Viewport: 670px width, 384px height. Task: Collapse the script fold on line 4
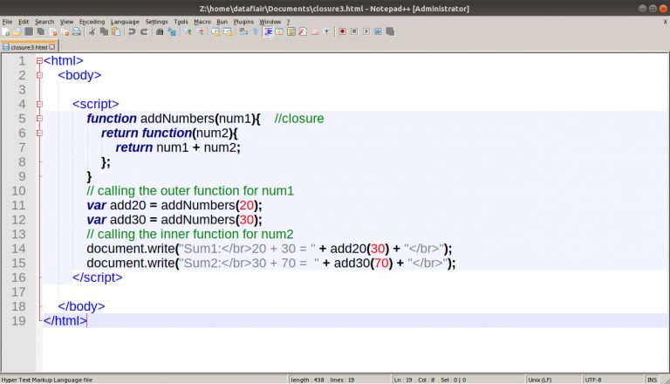point(39,105)
